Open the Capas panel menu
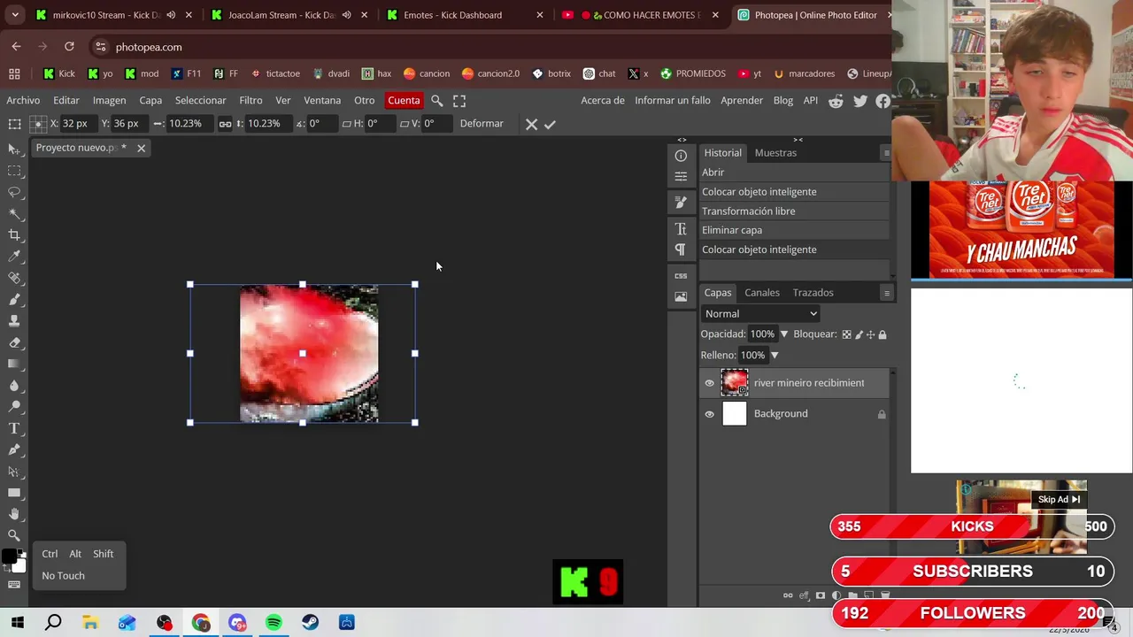Image resolution: width=1133 pixels, height=637 pixels. click(886, 293)
